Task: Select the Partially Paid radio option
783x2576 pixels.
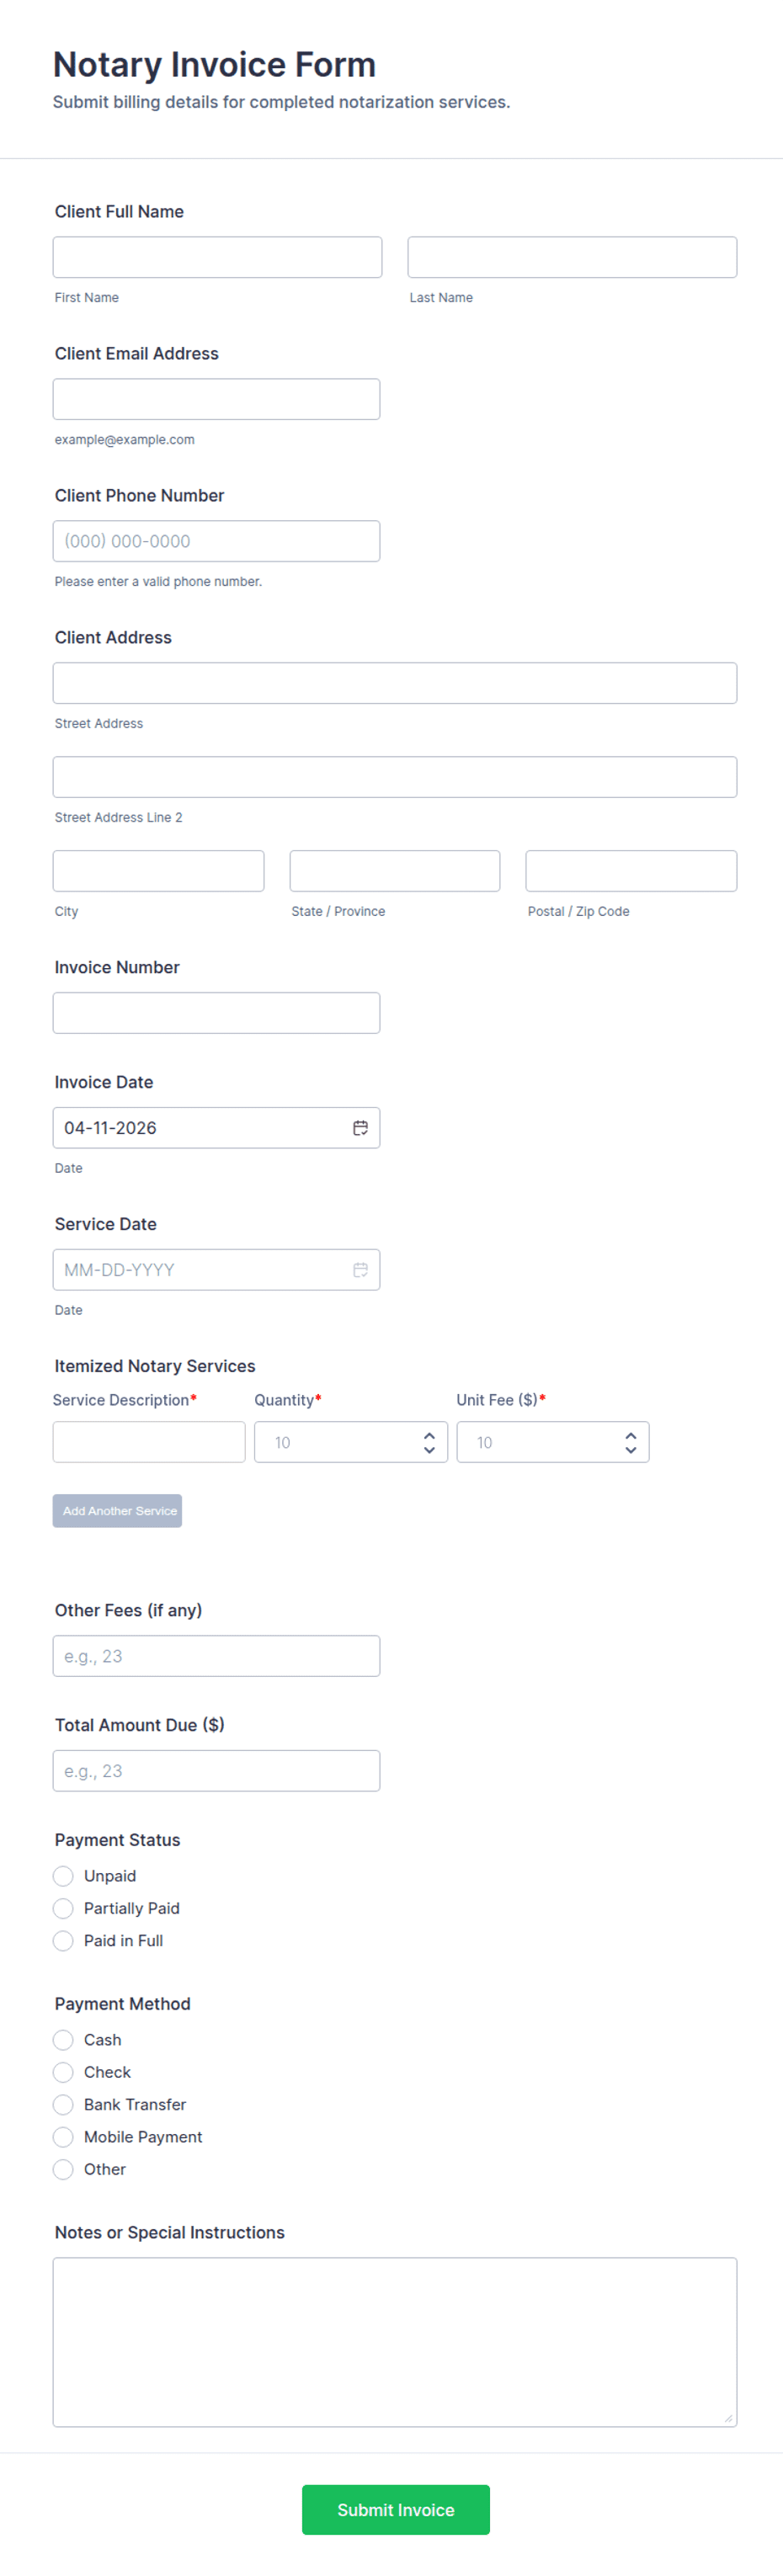Action: (x=63, y=1908)
